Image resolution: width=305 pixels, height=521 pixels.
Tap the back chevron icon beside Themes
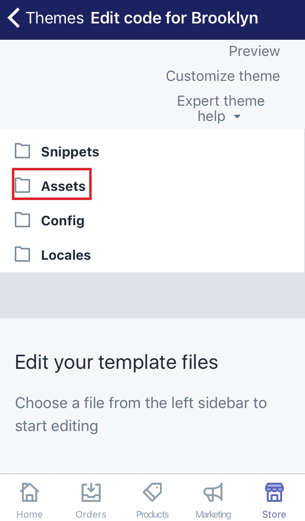coord(13,18)
